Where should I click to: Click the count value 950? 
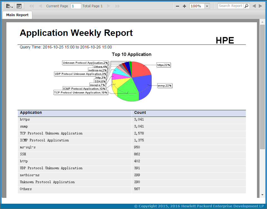[137, 147]
